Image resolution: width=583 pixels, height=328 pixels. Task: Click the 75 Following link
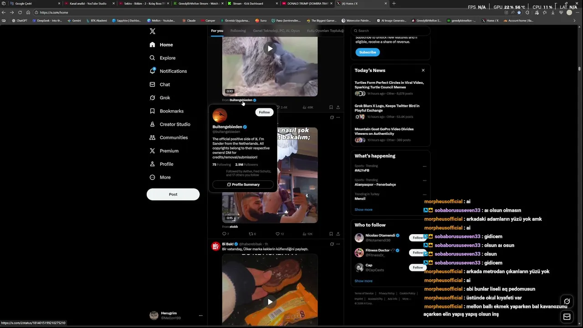[x=221, y=164]
